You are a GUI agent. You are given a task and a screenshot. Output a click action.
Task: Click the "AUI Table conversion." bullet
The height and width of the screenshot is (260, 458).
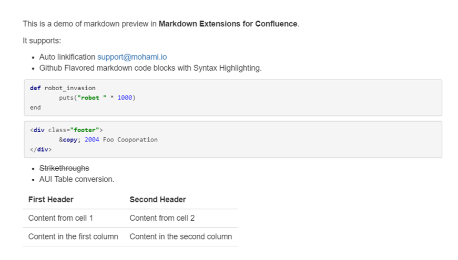click(77, 179)
